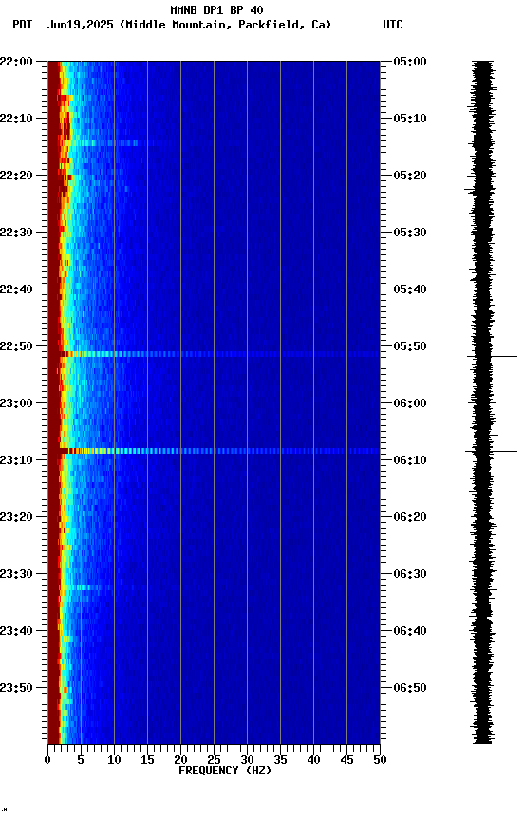Screen dimensions: 524x820
Task: Click the title text "MMNB DP1 BP 40"
Action: 216,9
